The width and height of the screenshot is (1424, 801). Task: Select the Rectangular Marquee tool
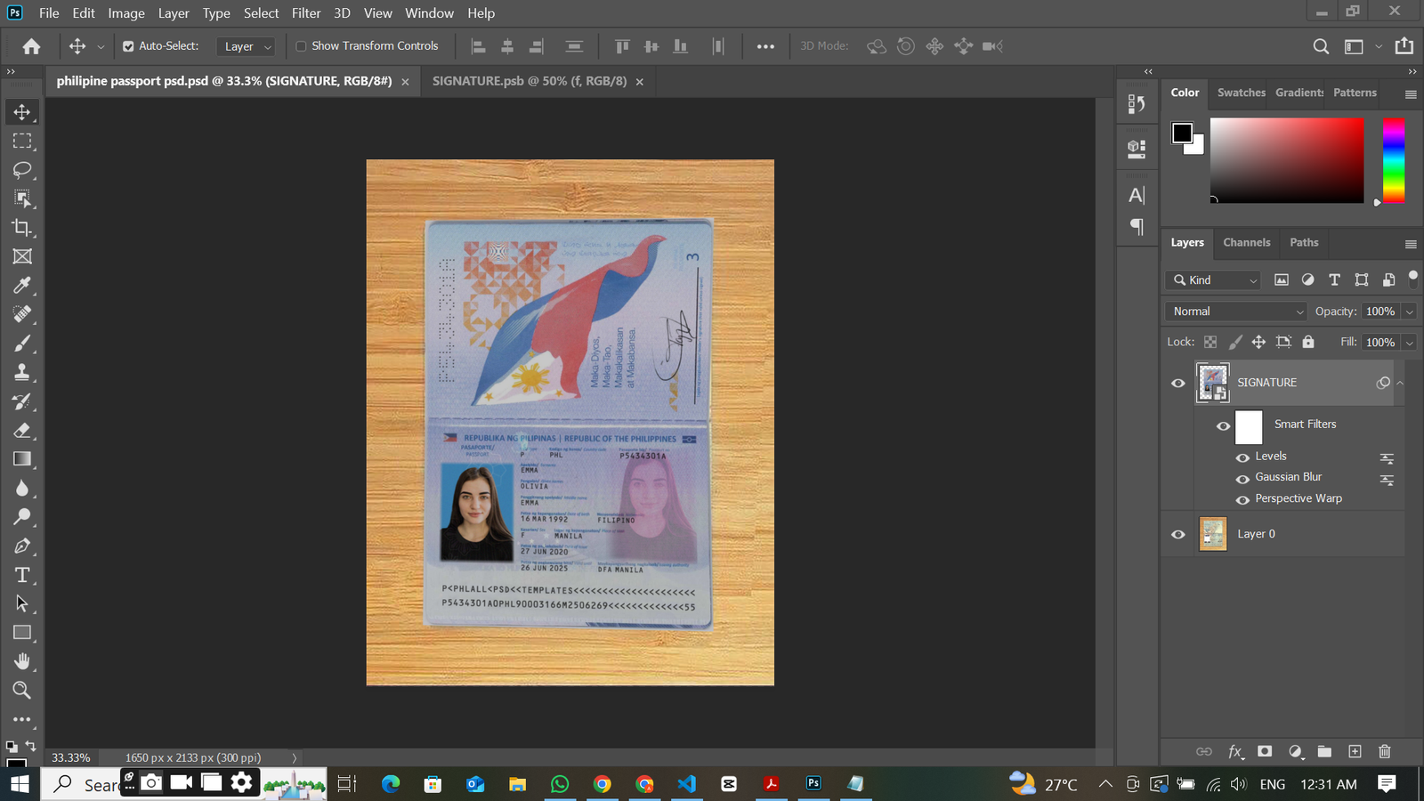point(22,141)
